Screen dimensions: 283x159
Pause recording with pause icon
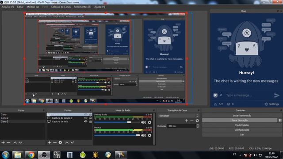[x=280, y=120]
